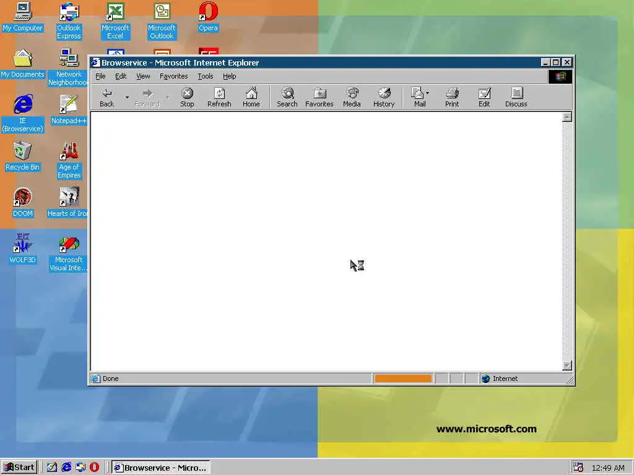The width and height of the screenshot is (634, 475).
Task: Select the Hearts of Iron shortcut
Action: [68, 202]
